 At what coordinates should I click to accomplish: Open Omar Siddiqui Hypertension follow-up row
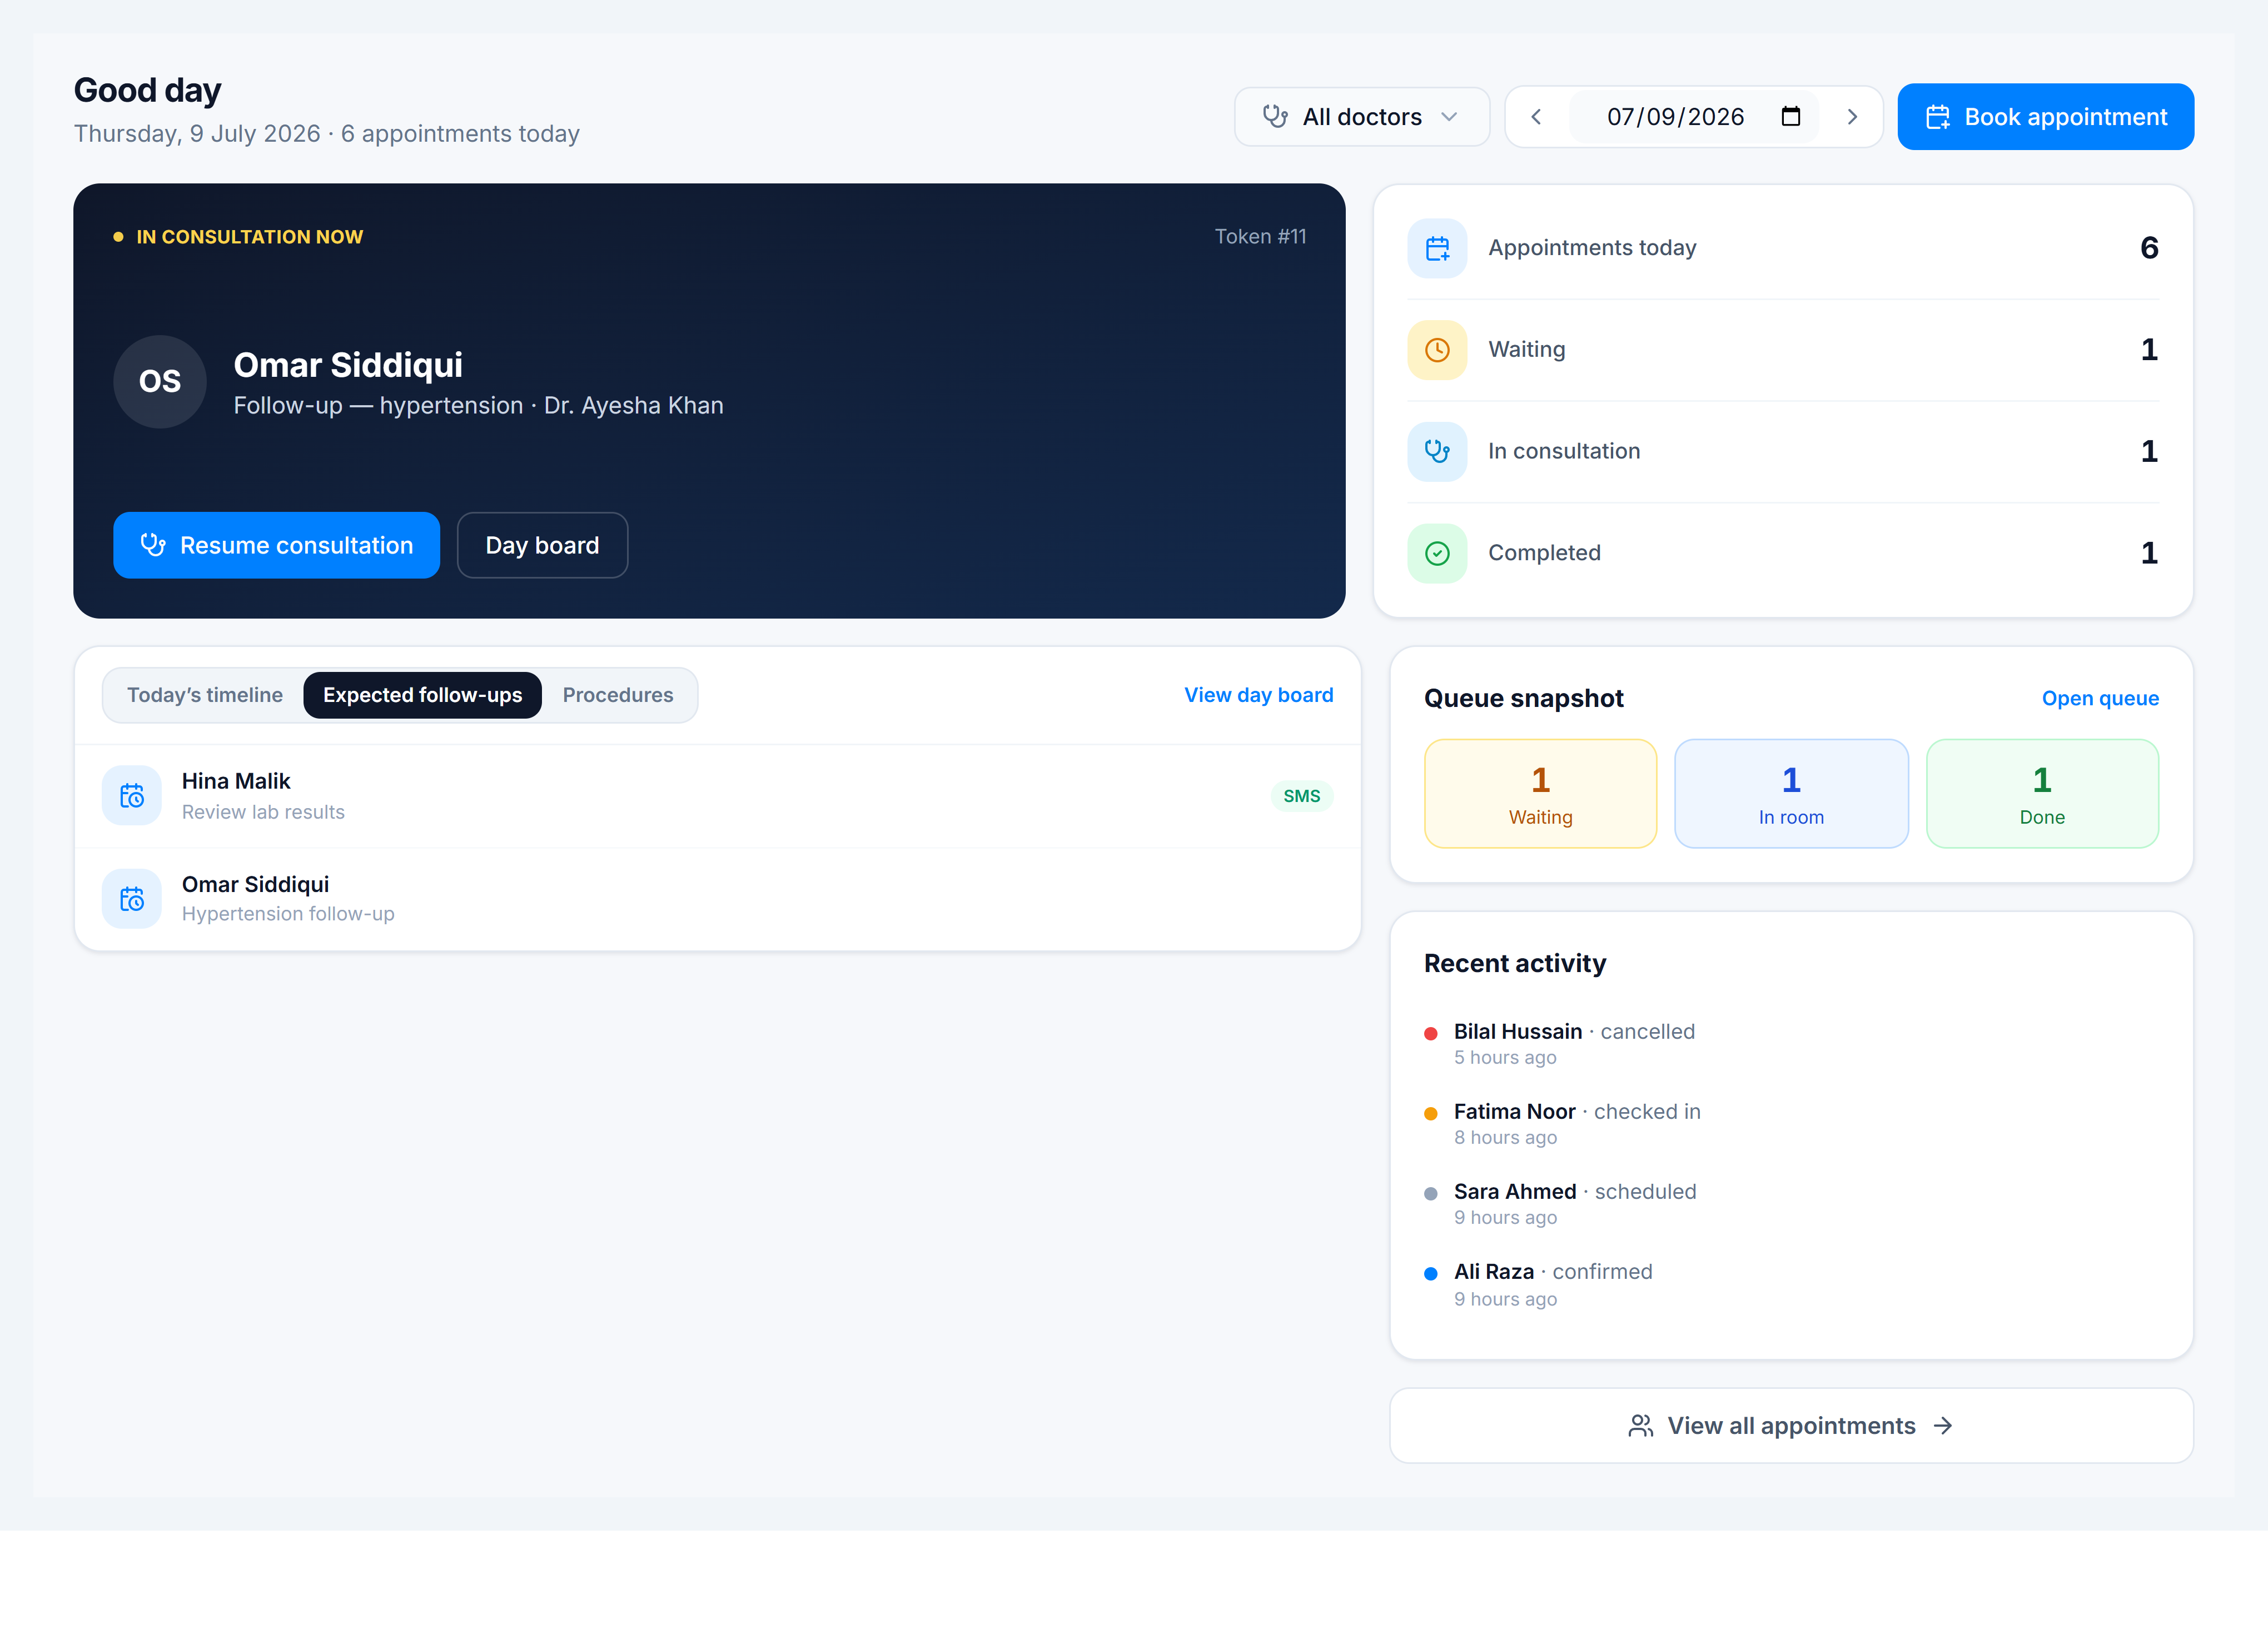[717, 899]
